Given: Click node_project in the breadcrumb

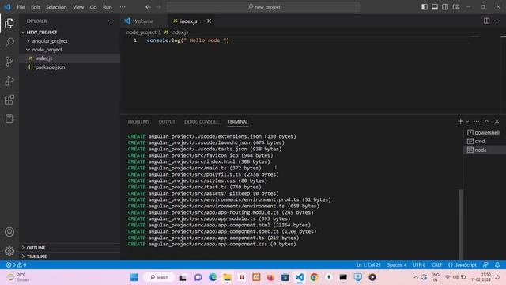Looking at the screenshot, I should 142,32.
